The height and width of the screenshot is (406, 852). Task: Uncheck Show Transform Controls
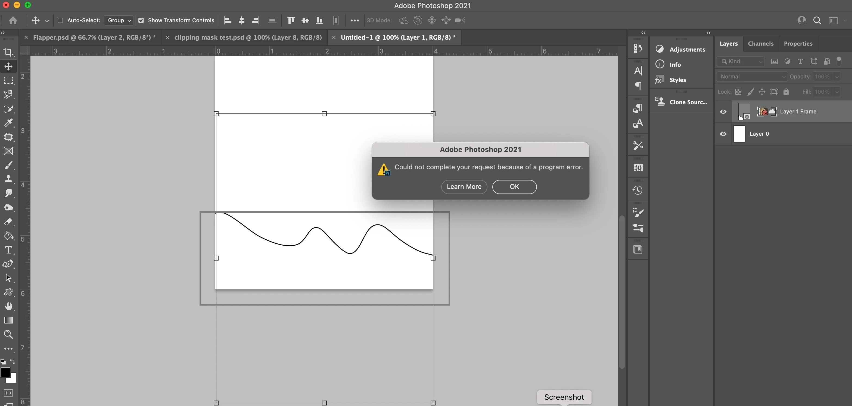pyautogui.click(x=141, y=20)
